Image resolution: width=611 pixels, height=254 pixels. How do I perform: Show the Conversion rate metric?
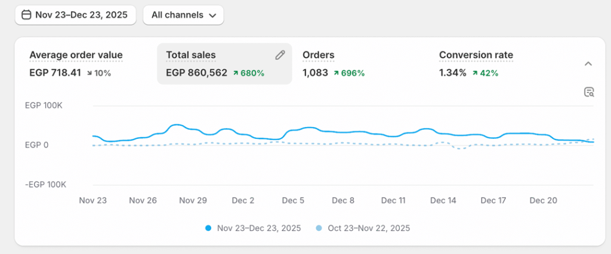point(476,55)
